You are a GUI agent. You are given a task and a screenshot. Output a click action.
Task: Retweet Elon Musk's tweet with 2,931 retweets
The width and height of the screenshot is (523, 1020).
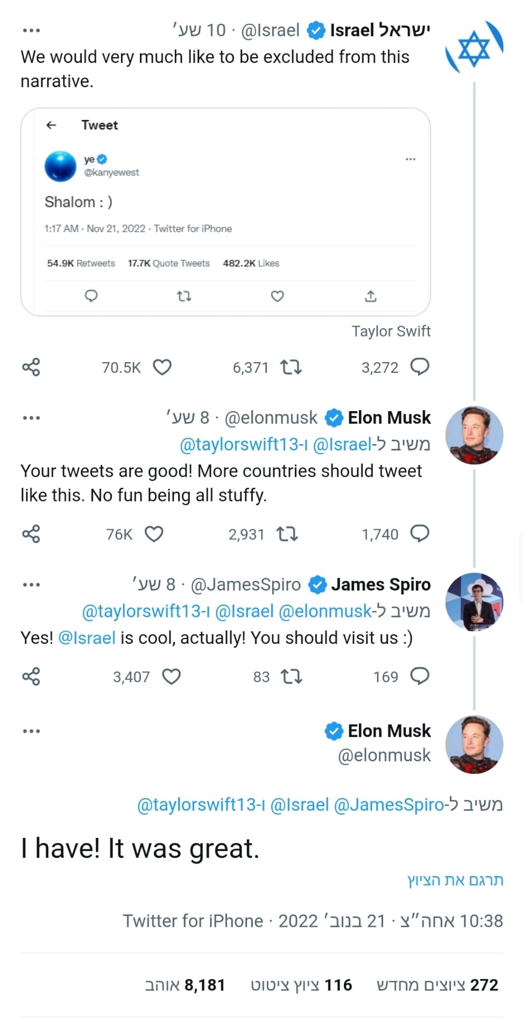click(x=287, y=534)
